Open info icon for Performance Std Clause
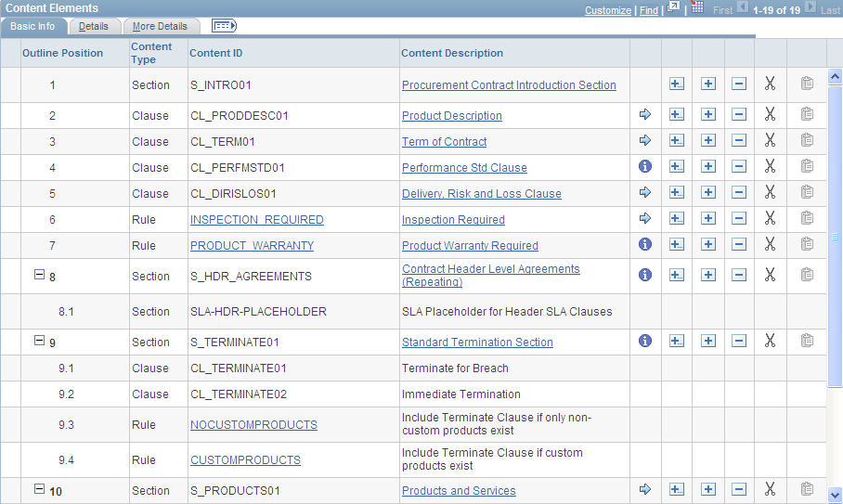The image size is (843, 504). pos(645,166)
